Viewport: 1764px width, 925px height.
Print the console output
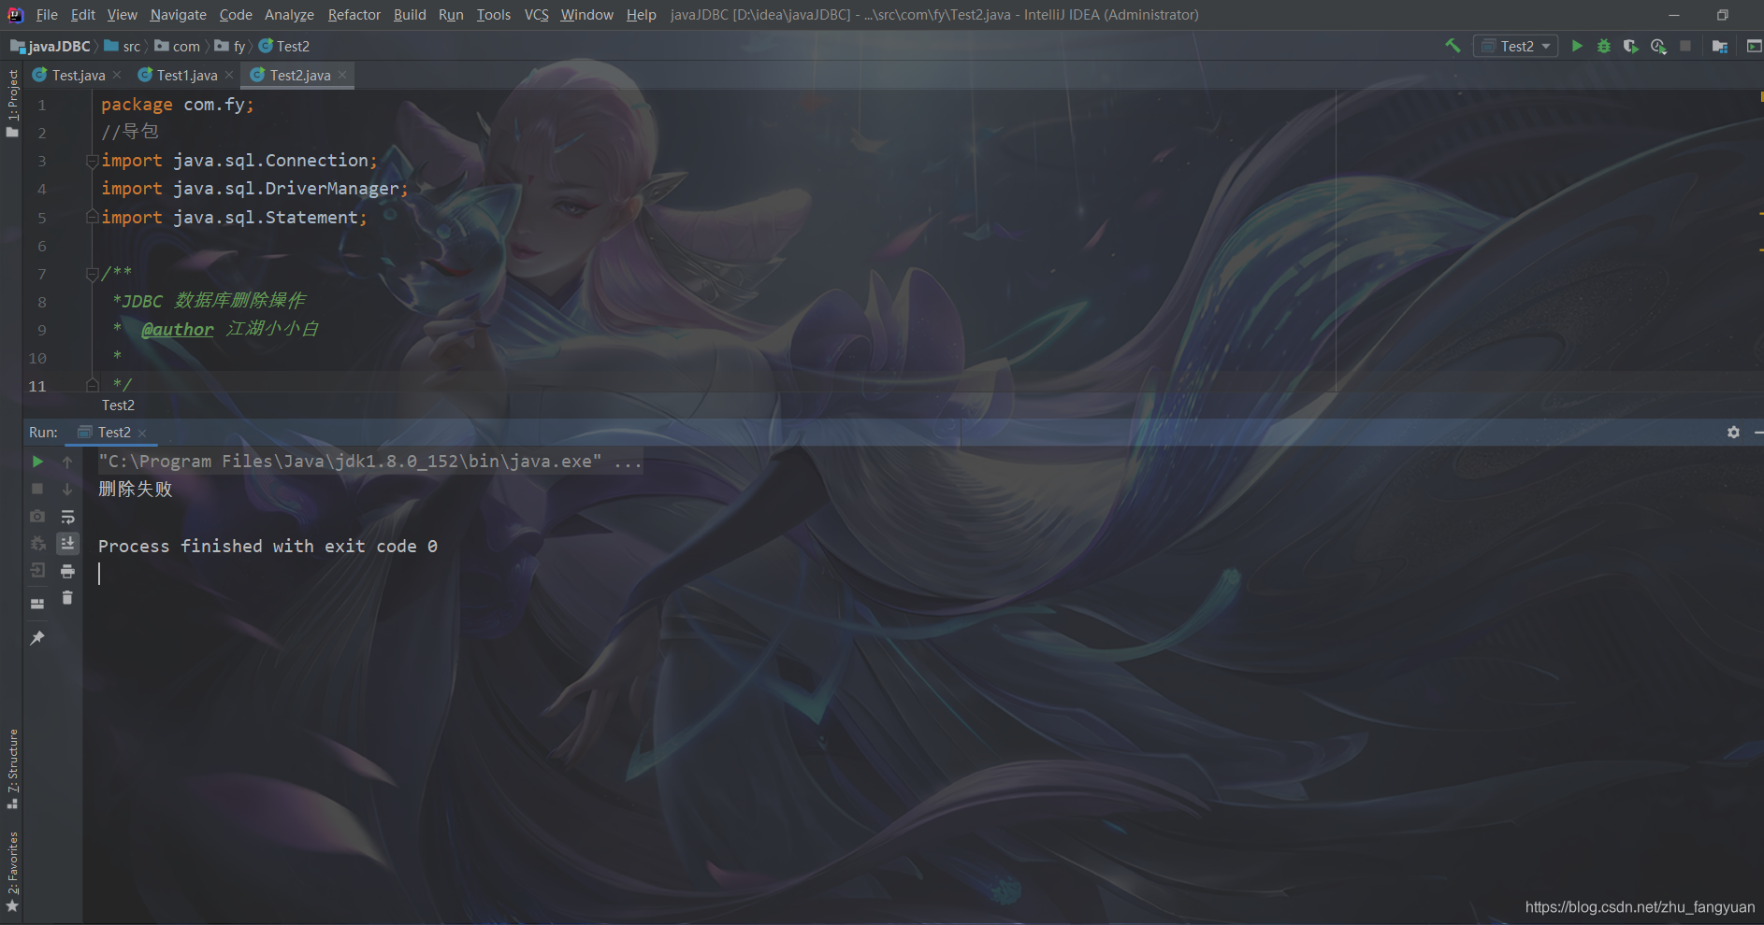(x=67, y=570)
